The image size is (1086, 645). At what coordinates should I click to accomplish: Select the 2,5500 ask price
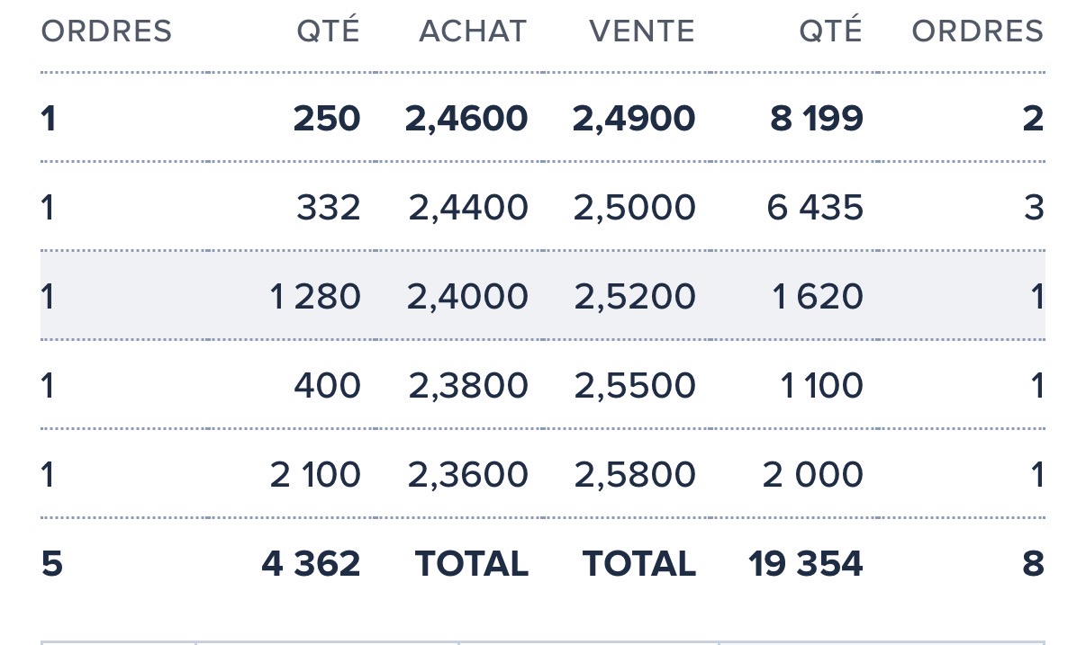(x=635, y=386)
